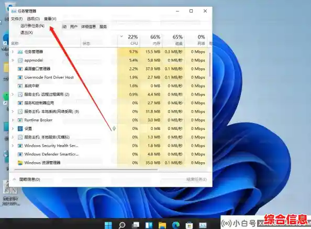Expand the Runtime Broker row
Viewport: 311px width, 229px height.
[13, 120]
